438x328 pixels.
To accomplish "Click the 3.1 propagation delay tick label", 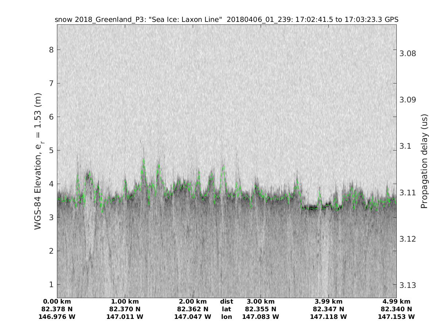I will 405,146.
